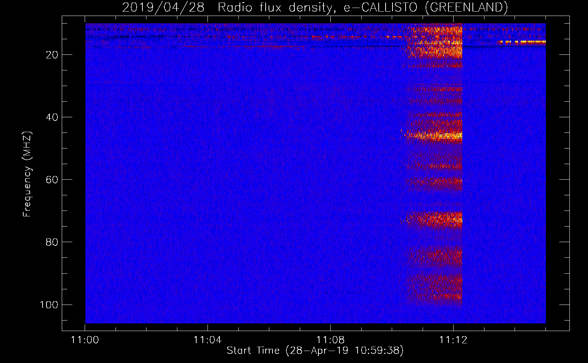588x363 pixels.
Task: Click the 'Start Time (28-Apr-19 10:59:38)' label
Action: pyautogui.click(x=315, y=351)
